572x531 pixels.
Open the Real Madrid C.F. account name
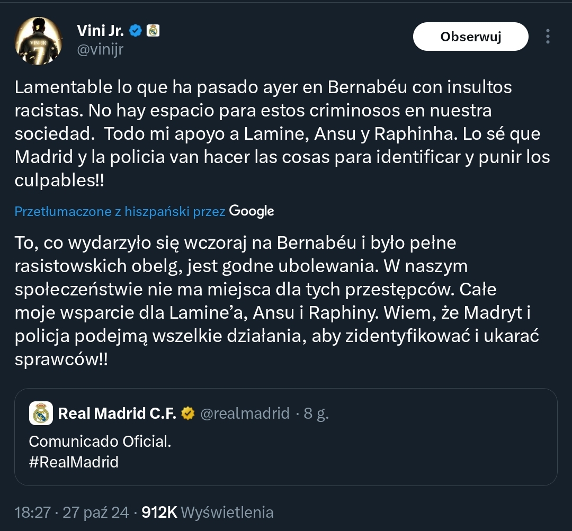(117, 413)
